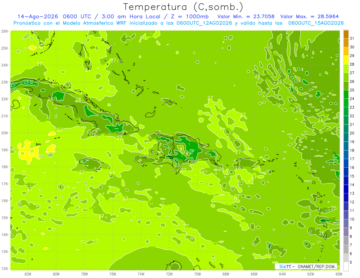Select the 14 label on the color scale

pos(352,185)
